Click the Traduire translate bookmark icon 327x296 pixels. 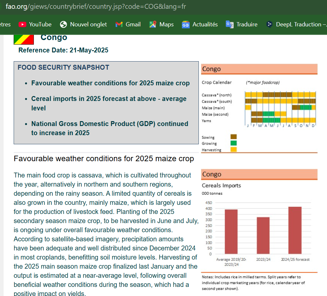coord(230,24)
